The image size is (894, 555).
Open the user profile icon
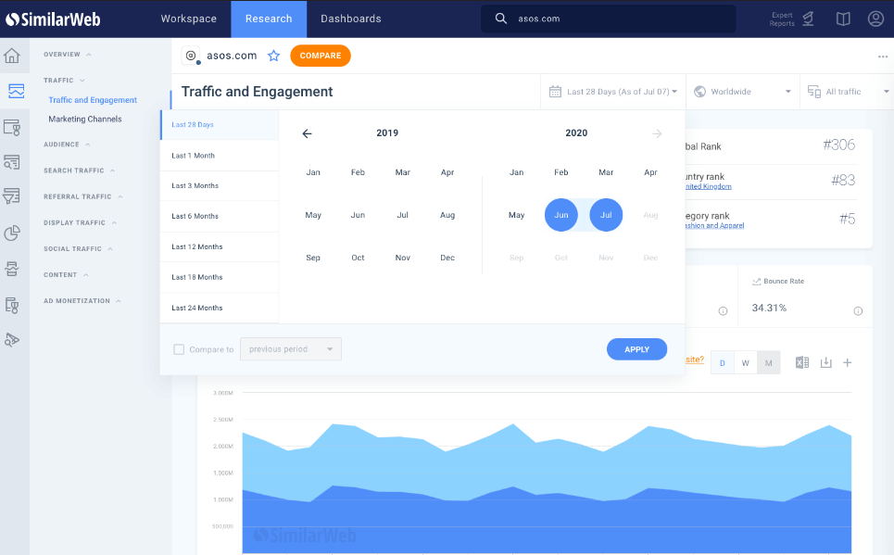click(875, 19)
